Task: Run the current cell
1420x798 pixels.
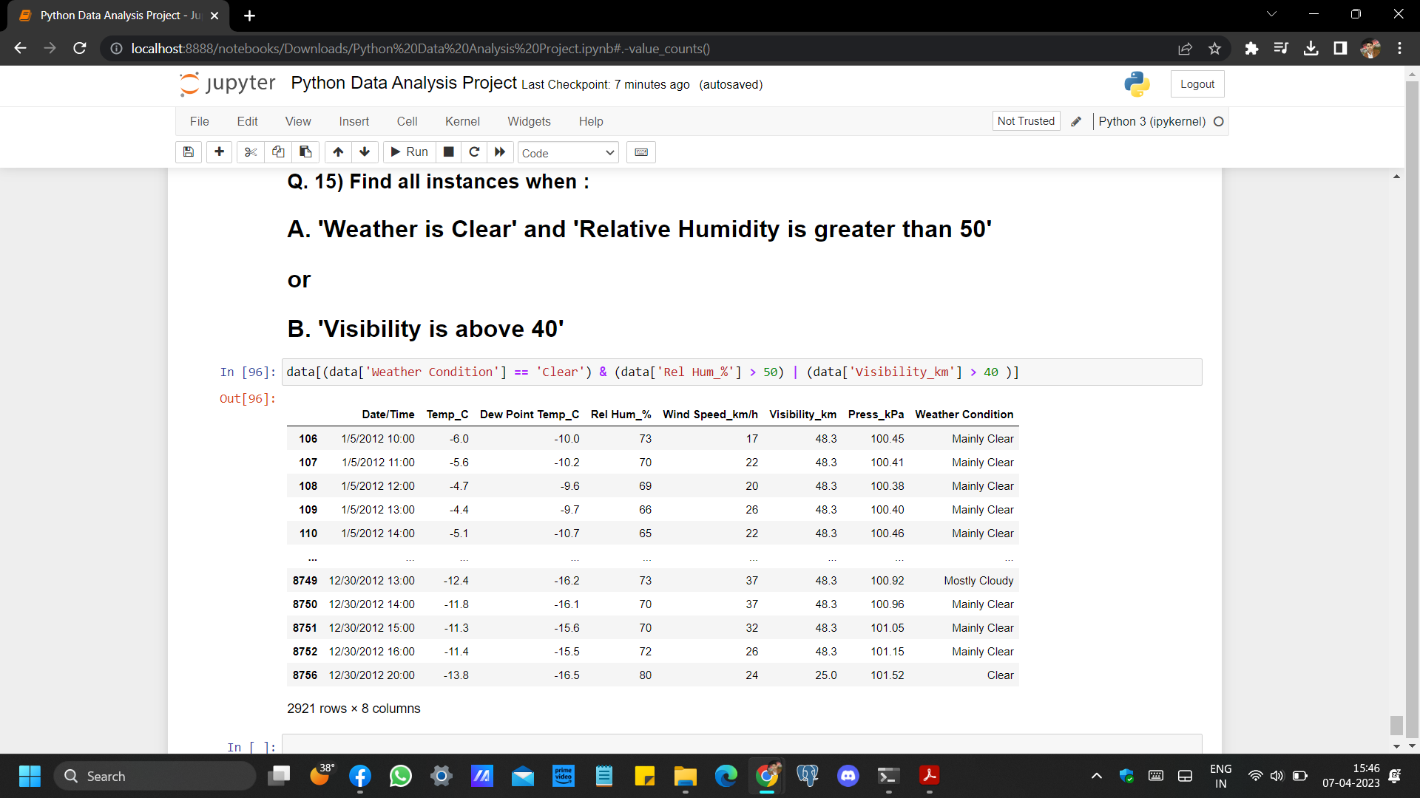Action: 410,152
